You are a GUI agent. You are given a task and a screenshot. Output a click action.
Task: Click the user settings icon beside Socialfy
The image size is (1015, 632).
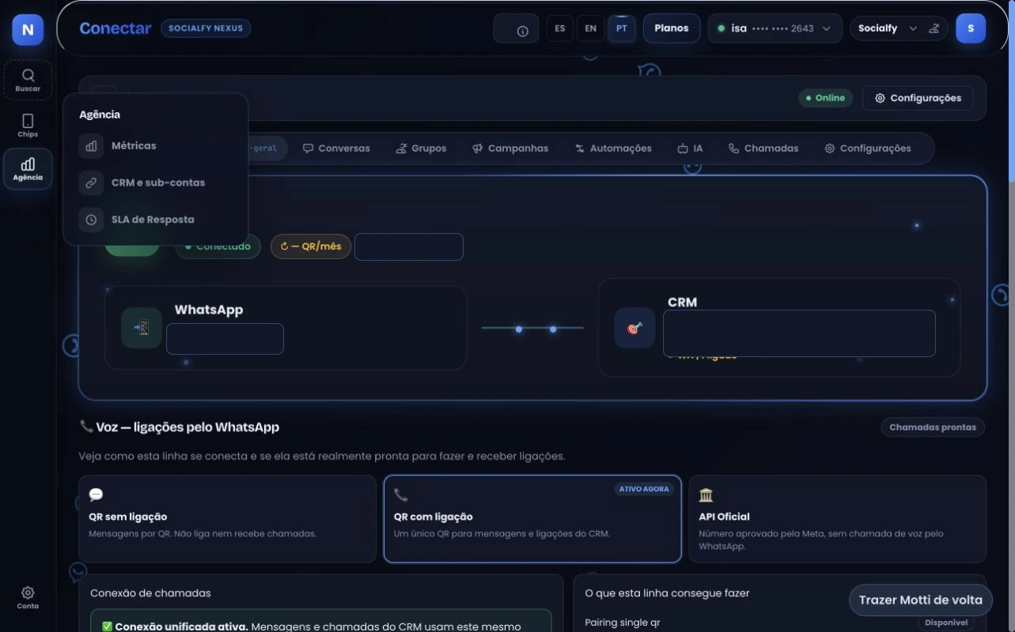pos(934,28)
